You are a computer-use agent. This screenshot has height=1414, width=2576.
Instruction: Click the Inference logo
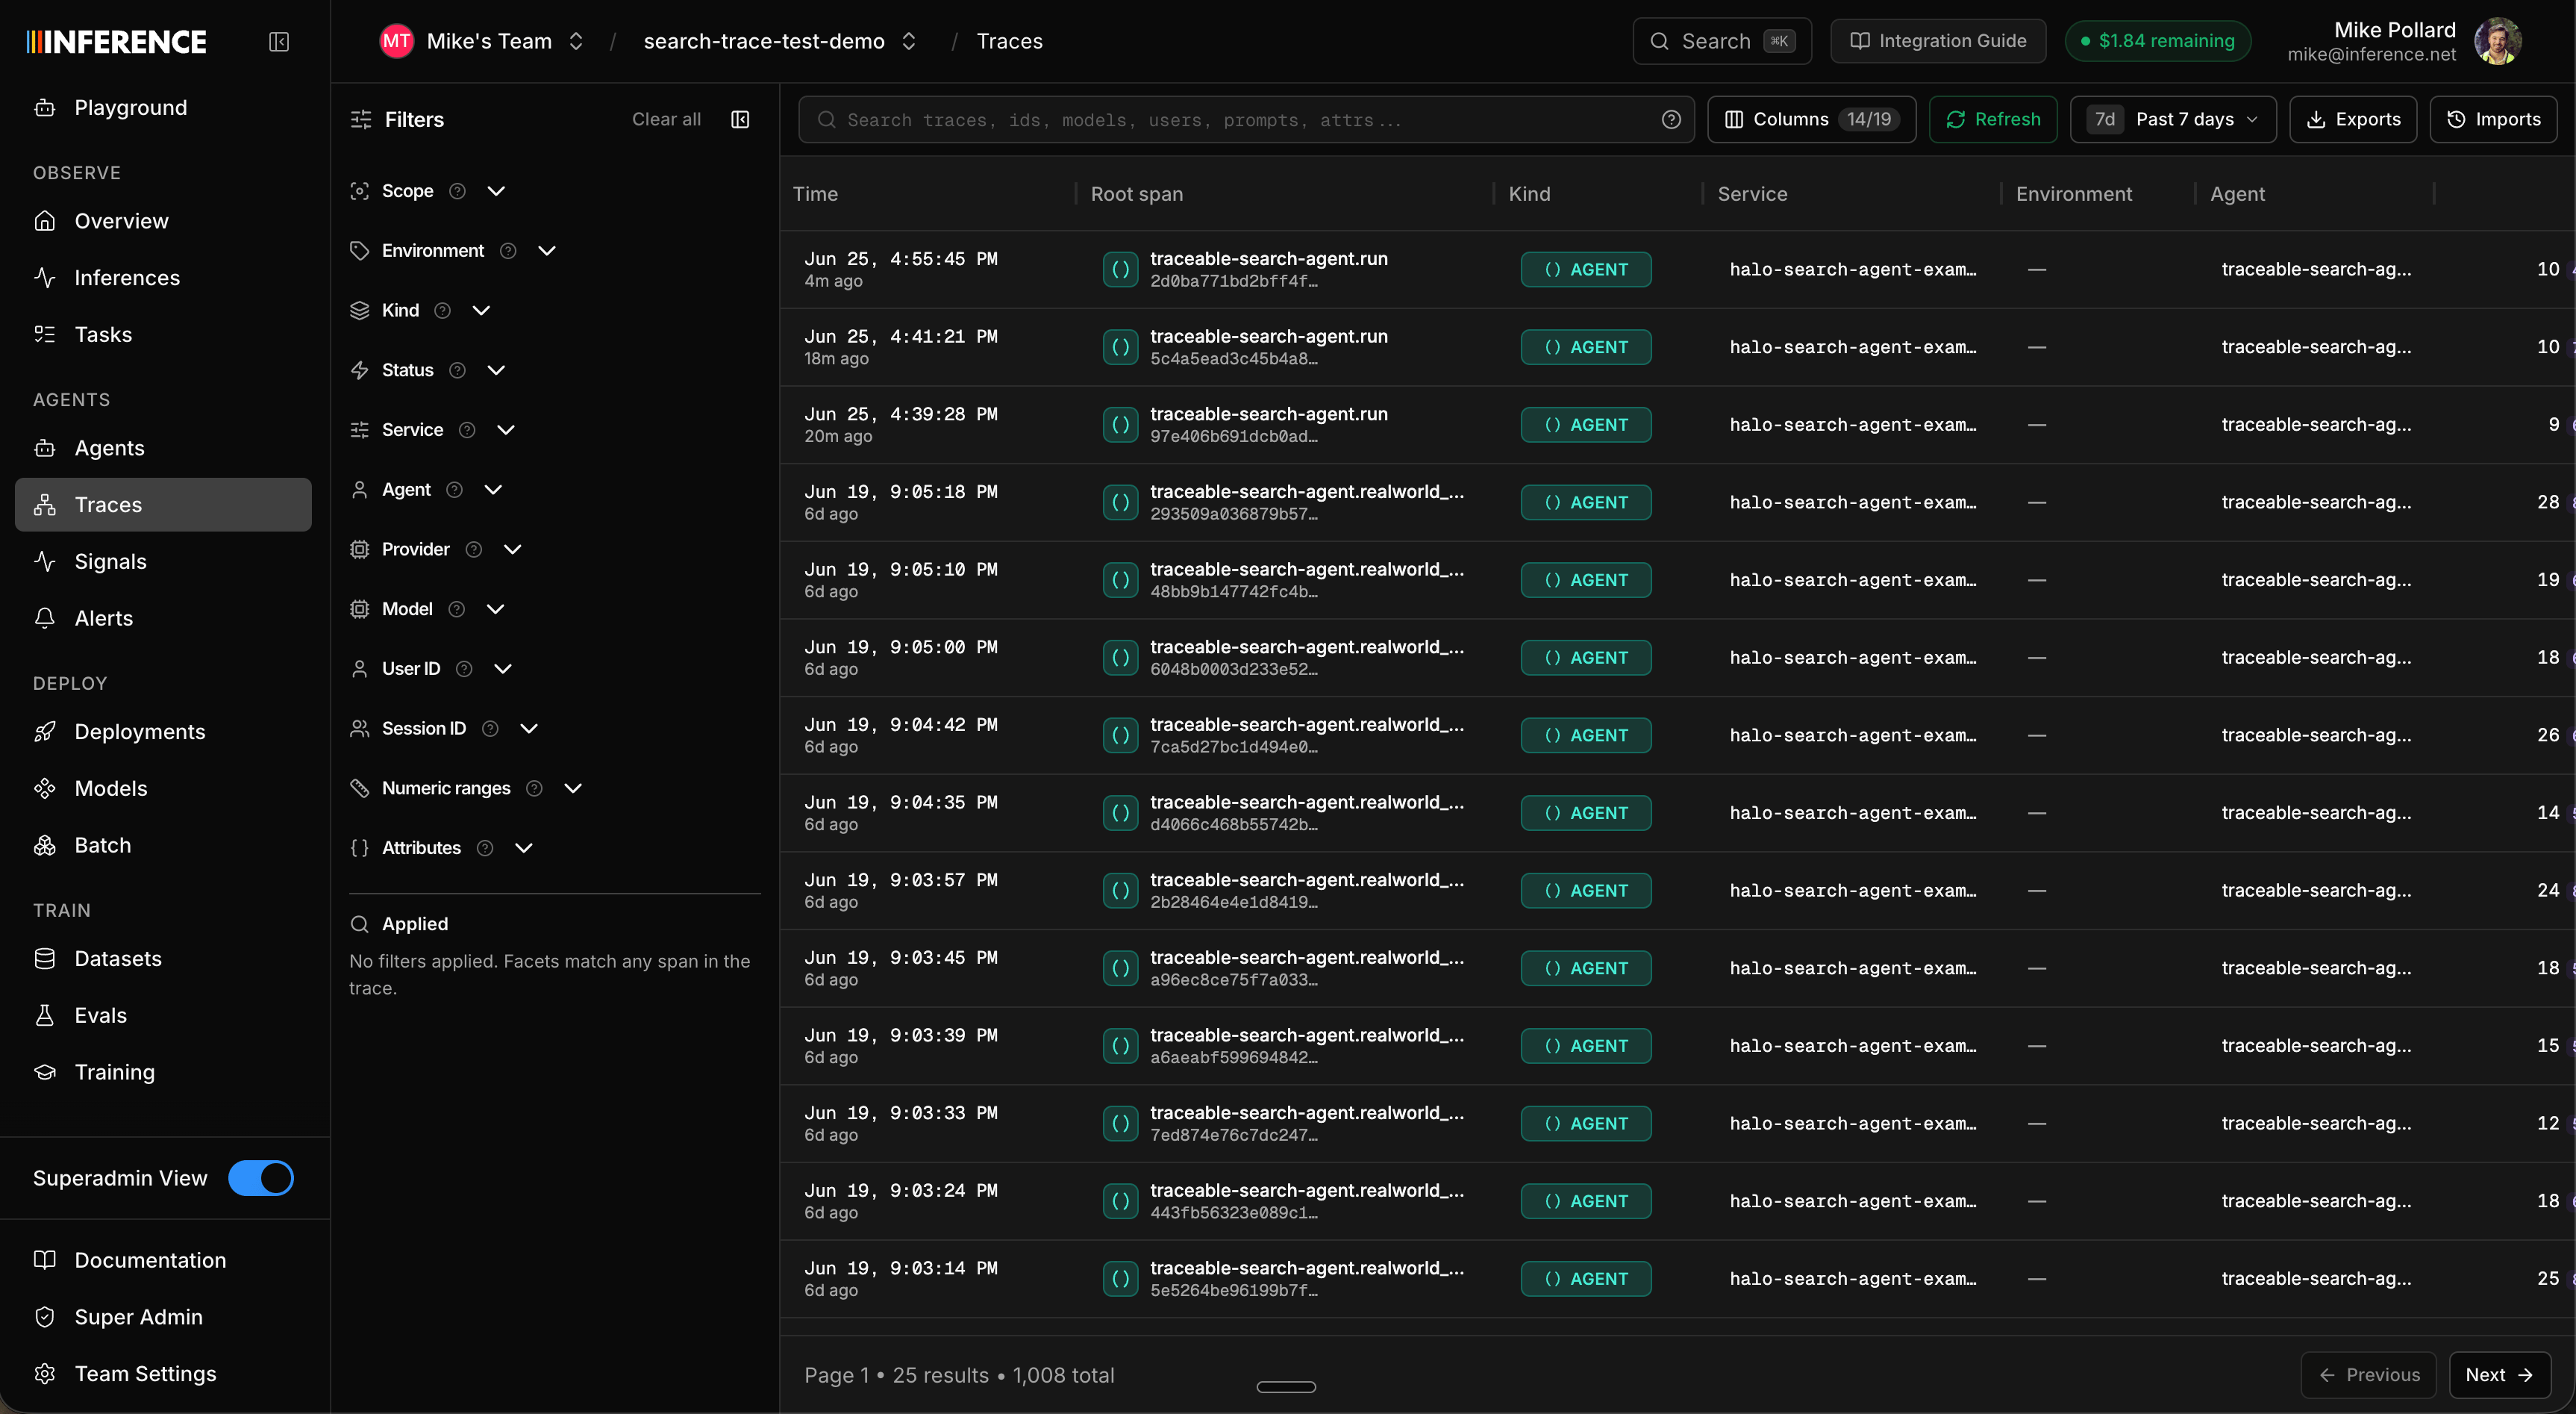(117, 41)
